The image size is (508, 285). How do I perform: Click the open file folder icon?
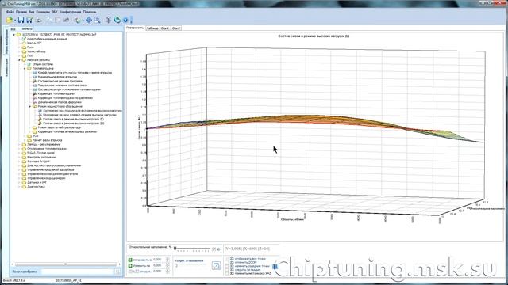coord(10,20)
